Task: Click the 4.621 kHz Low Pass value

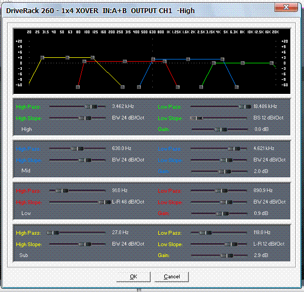Action: pyautogui.click(x=264, y=148)
